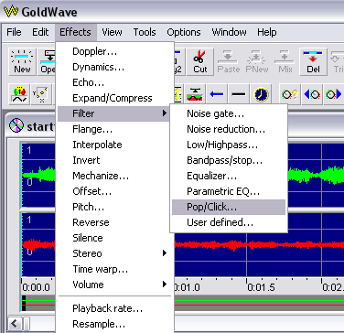Expand the Stereo submenu
Image resolution: width=344 pixels, height=333 pixels.
(x=113, y=253)
